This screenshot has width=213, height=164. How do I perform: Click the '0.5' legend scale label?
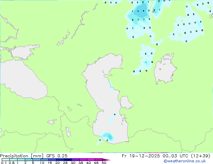12,163
